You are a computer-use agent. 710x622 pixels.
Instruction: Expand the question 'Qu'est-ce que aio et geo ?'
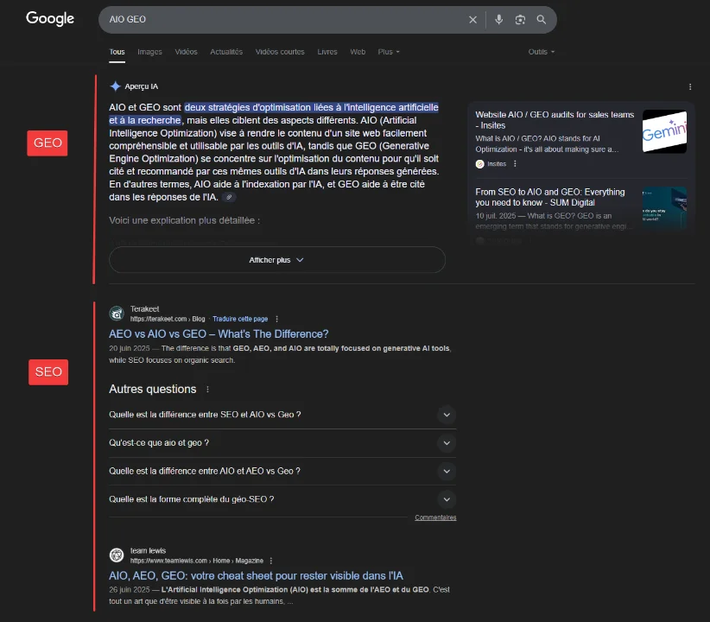coord(447,443)
